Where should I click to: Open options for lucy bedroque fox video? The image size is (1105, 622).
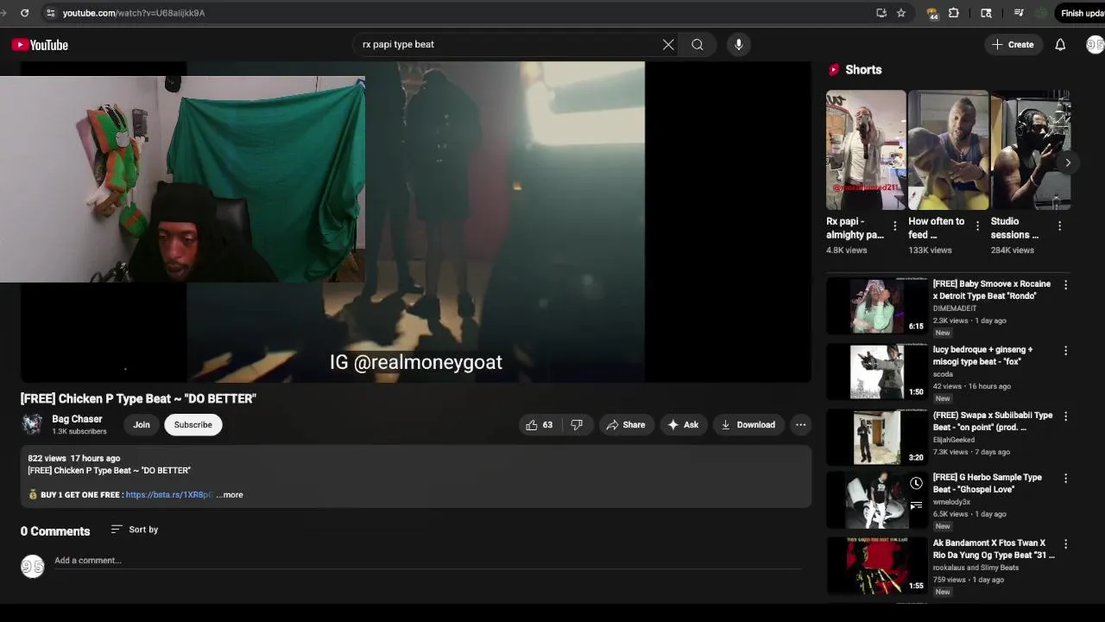[x=1065, y=351]
